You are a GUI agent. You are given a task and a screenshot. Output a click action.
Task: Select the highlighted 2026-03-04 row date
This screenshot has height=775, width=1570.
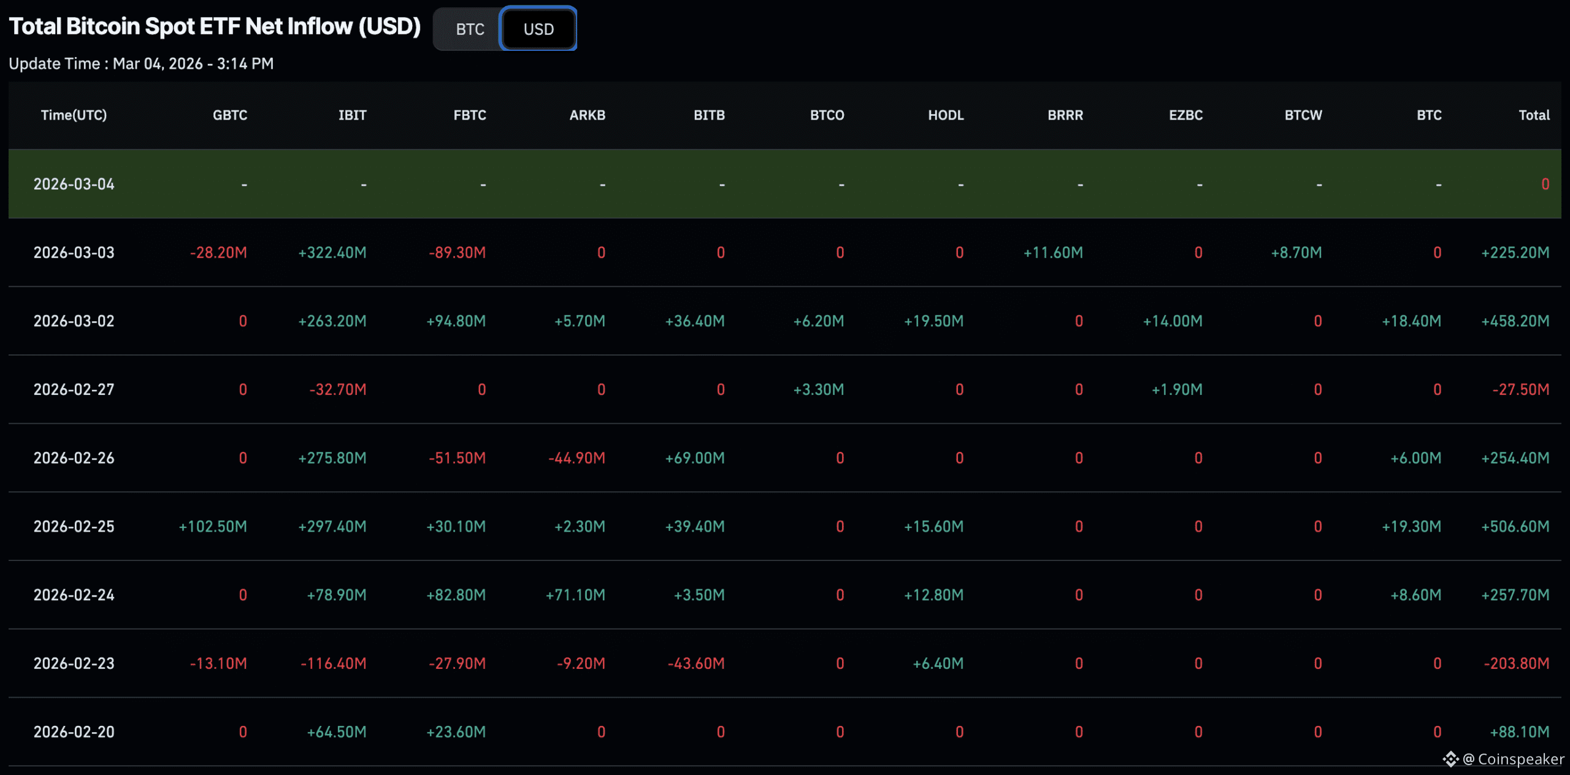tap(74, 184)
